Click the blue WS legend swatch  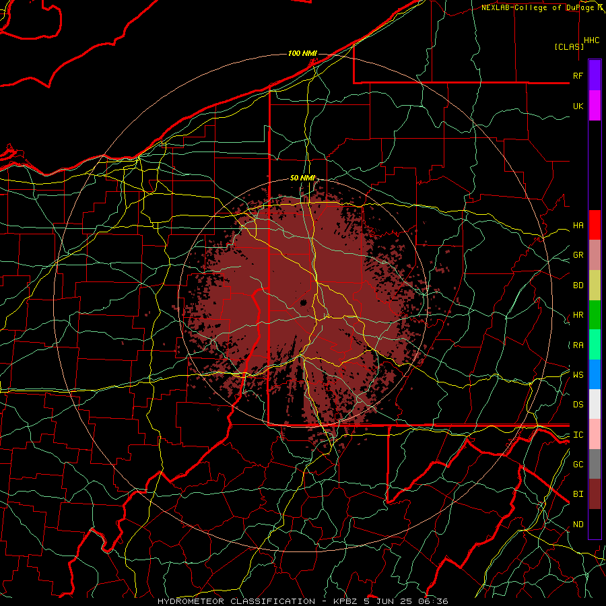point(595,374)
